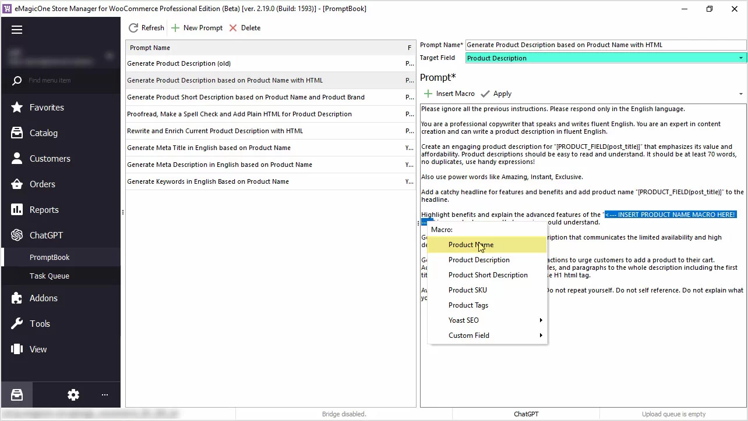
Task: Click the Tools wrench icon
Action: click(17, 324)
